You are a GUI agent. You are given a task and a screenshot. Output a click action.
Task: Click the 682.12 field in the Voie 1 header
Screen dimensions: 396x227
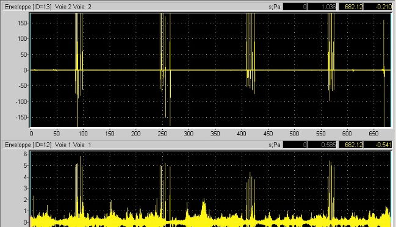351,145
